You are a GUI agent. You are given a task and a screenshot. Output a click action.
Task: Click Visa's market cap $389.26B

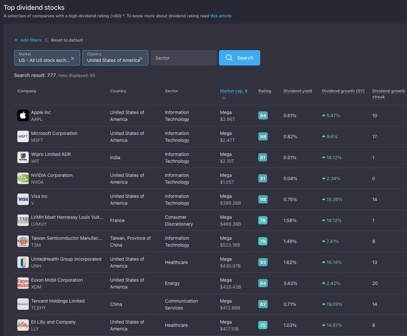coord(230,203)
